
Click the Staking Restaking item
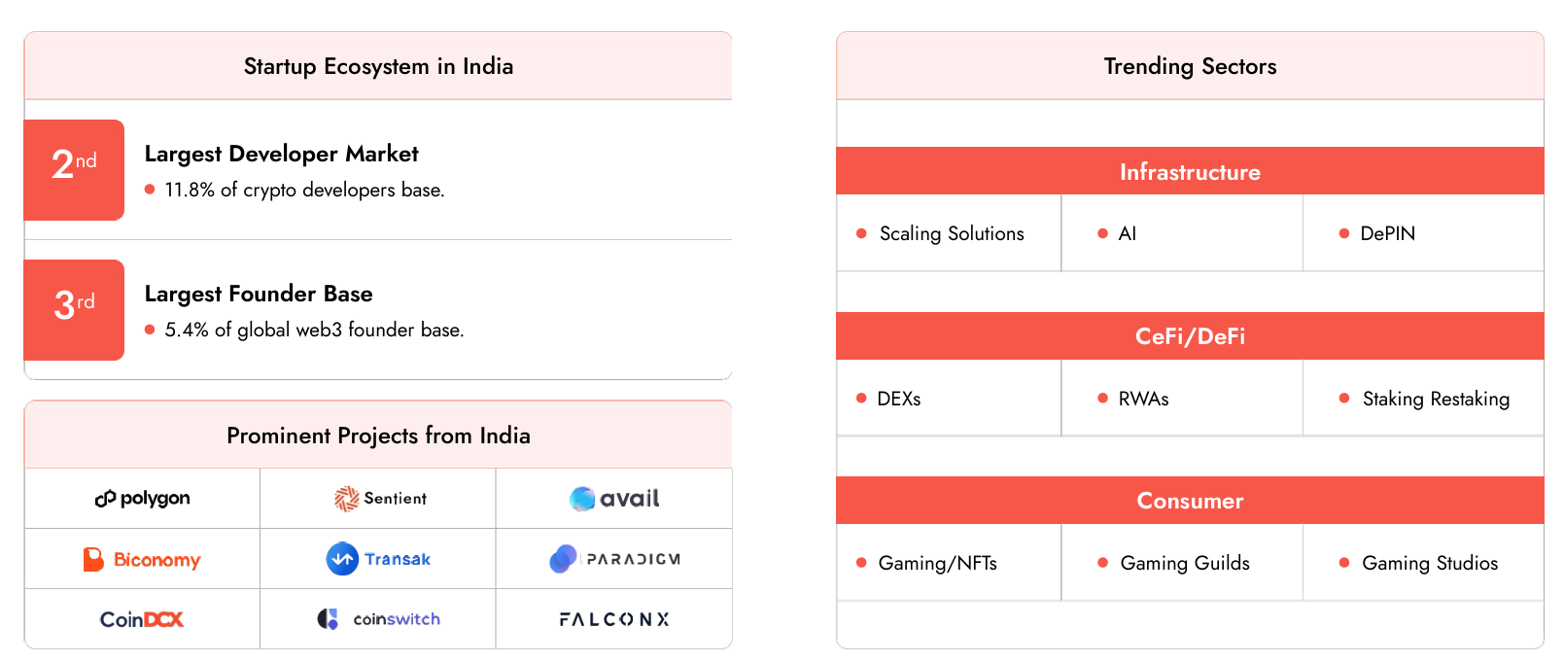coord(1435,399)
